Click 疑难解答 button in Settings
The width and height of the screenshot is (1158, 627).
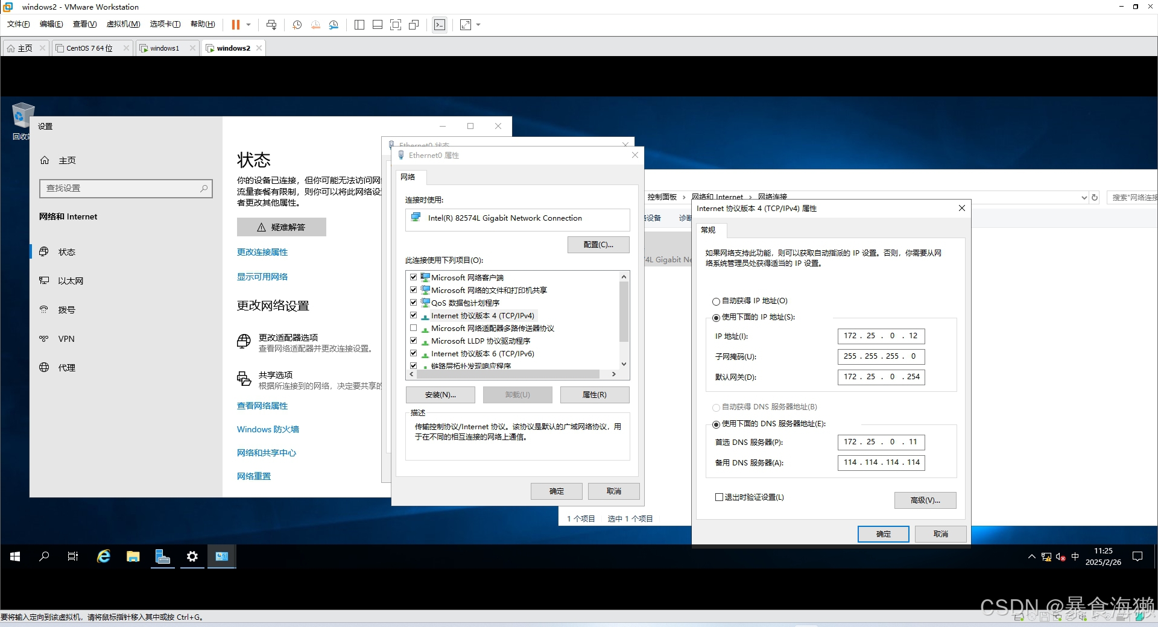click(x=282, y=227)
